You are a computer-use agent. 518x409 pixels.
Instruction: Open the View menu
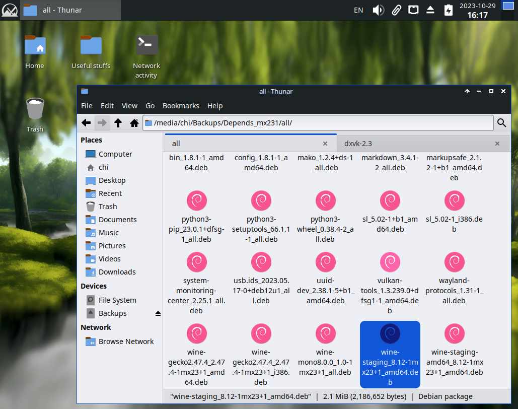(x=129, y=106)
